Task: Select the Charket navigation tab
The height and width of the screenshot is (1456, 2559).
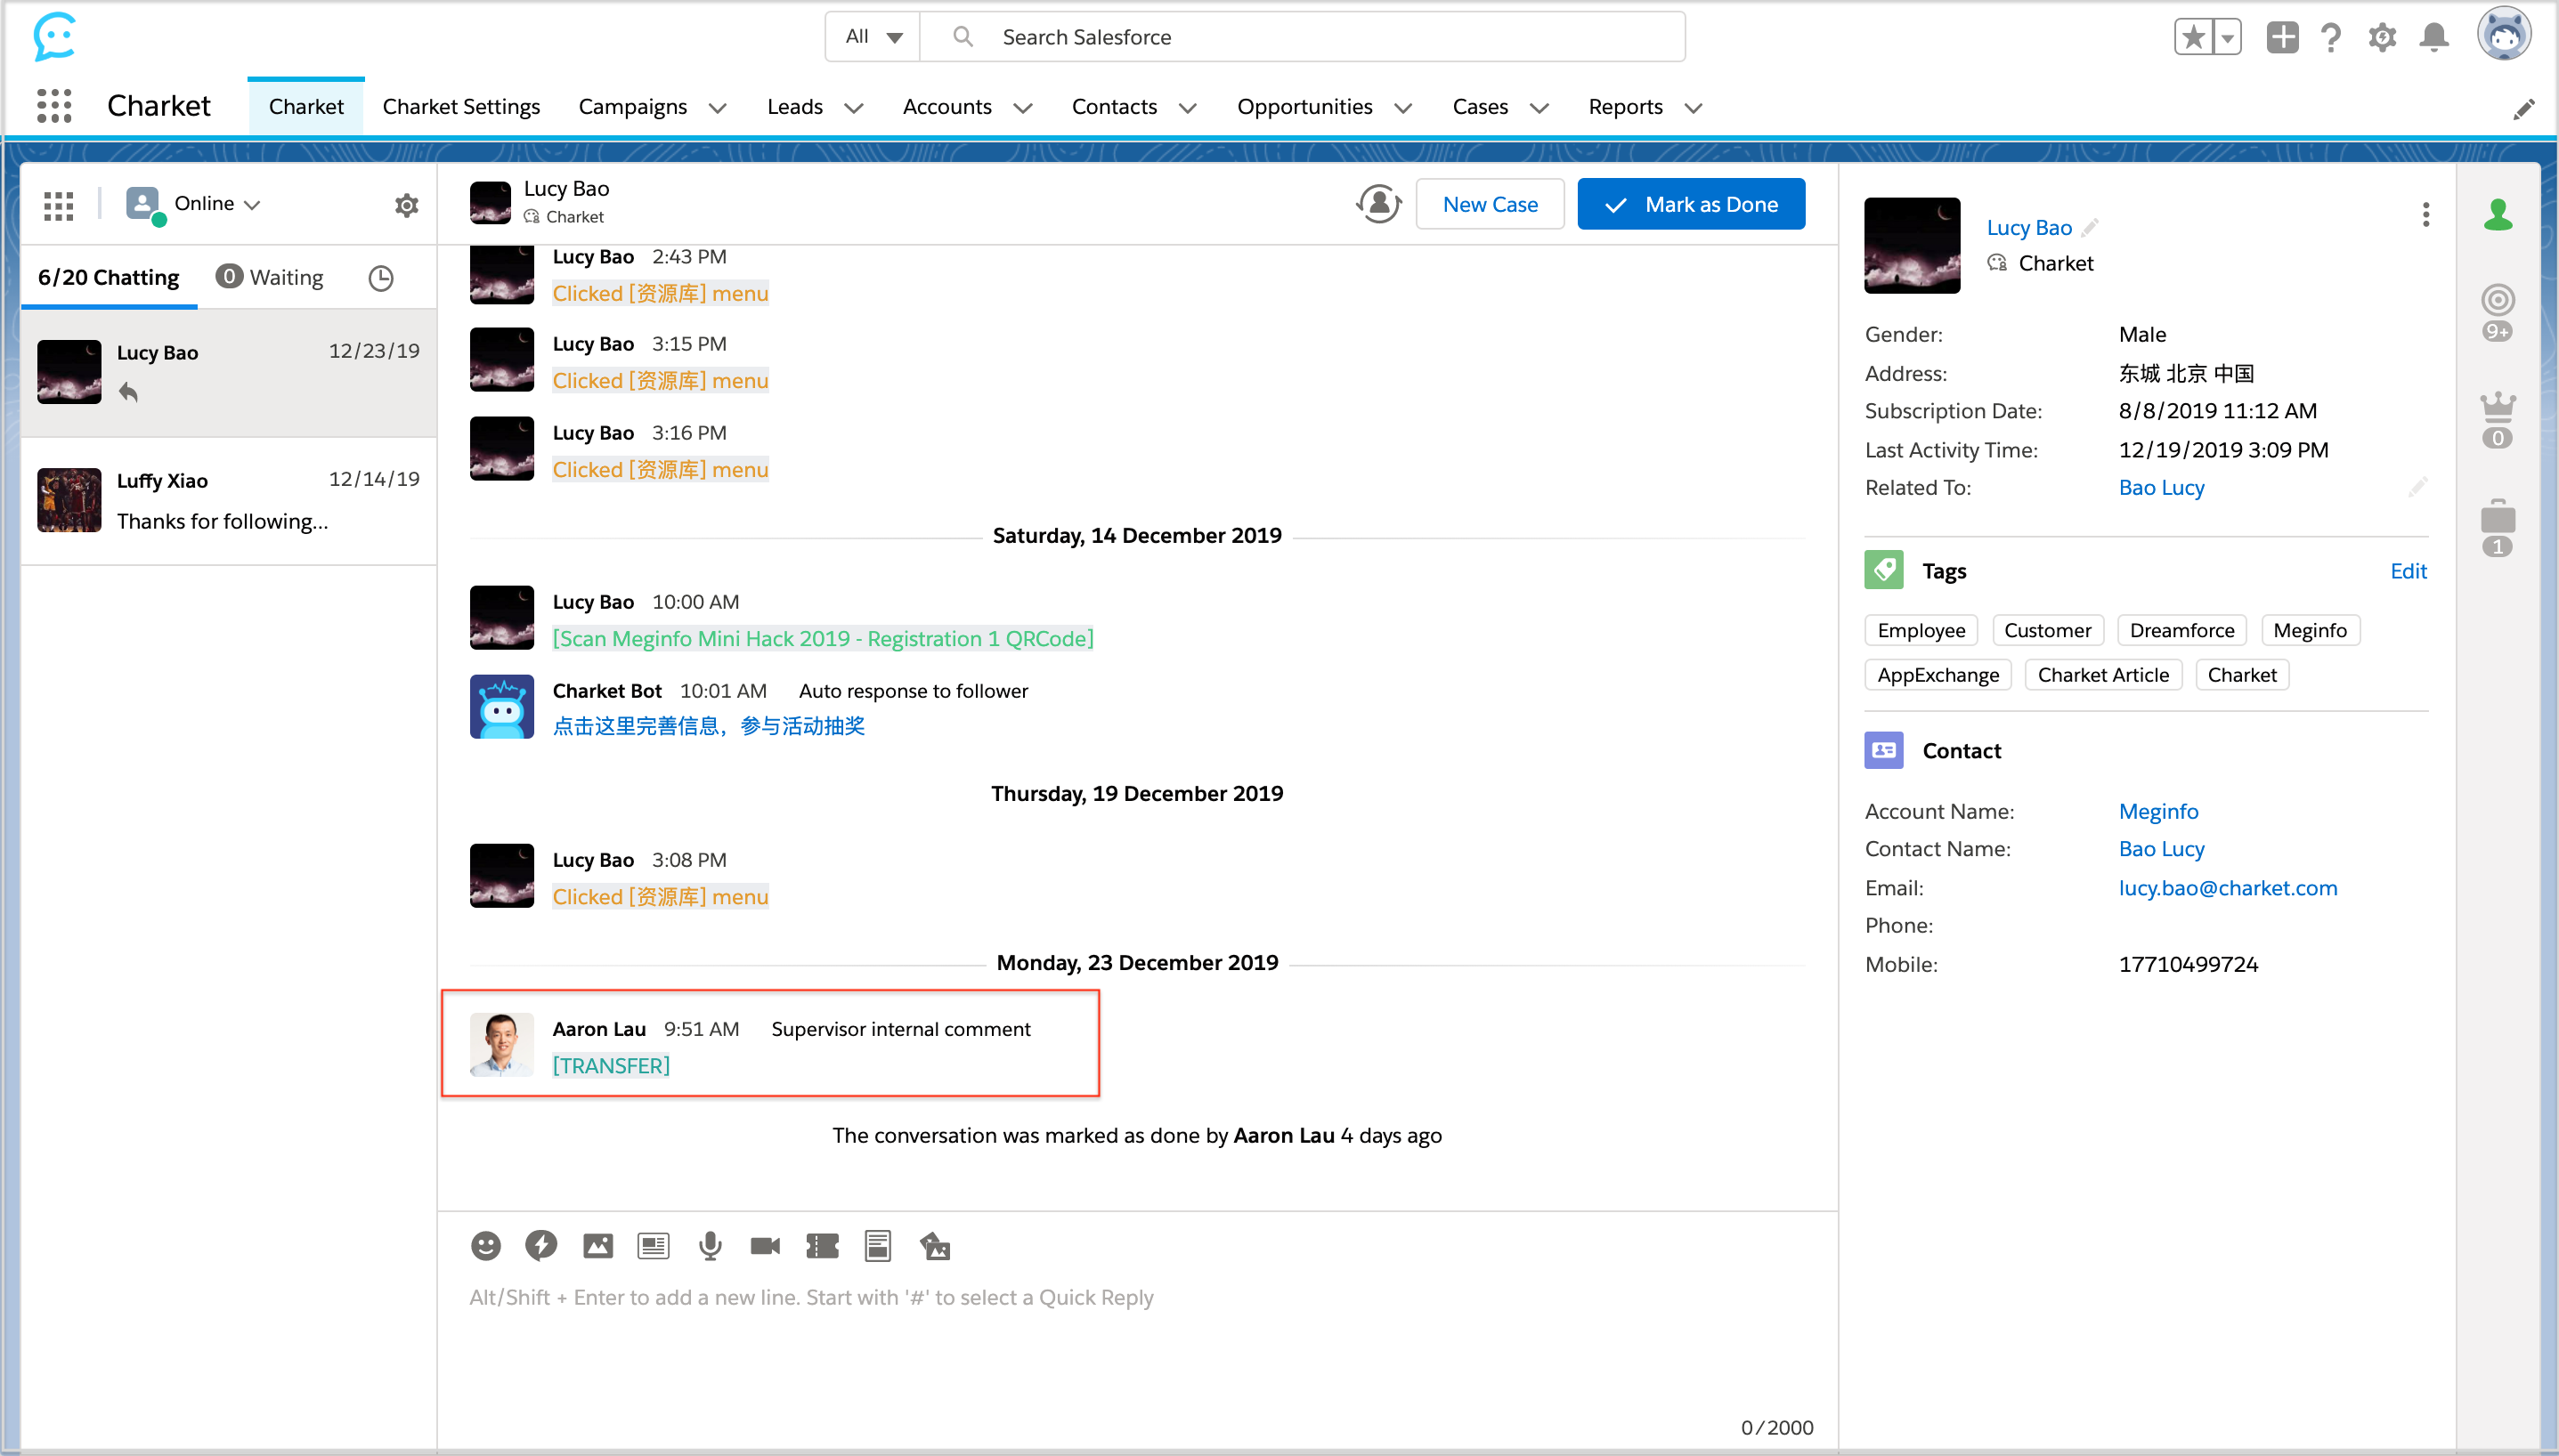Action: coord(306,107)
